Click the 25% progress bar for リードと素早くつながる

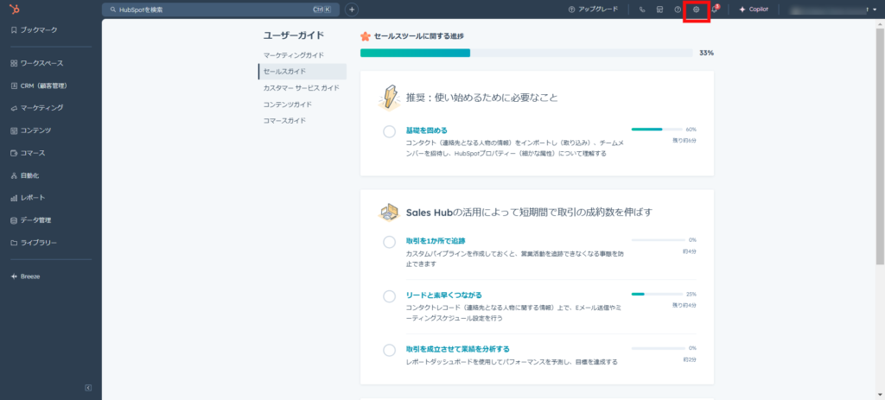coord(657,294)
